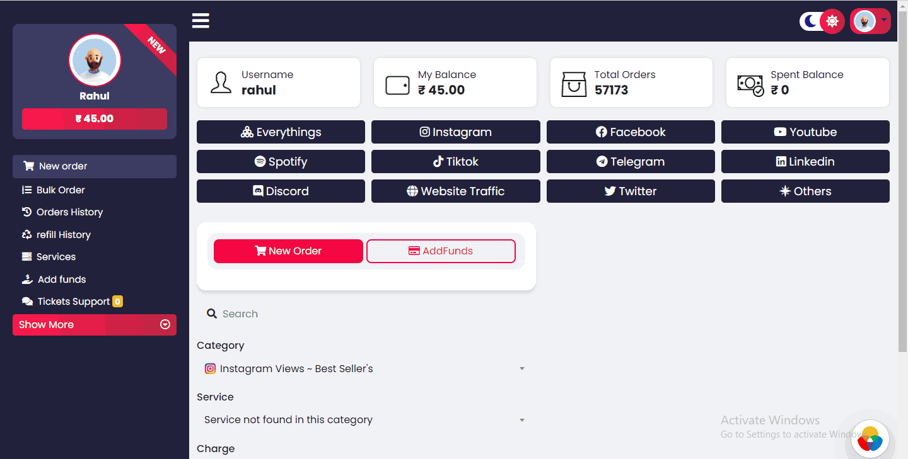Click the Total Orders value 57173
The height and width of the screenshot is (459, 908).
[611, 90]
